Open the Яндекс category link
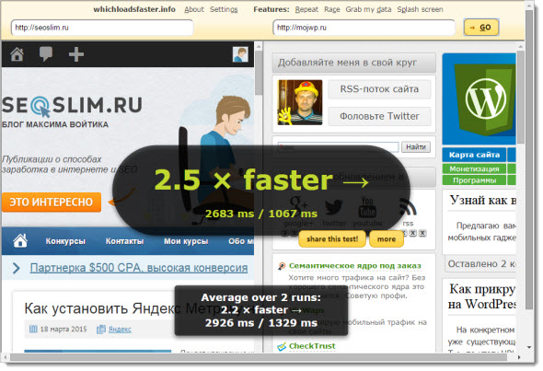Viewport: 543px width, 371px height. (120, 329)
